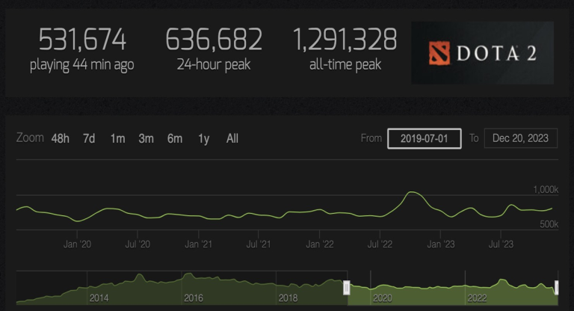Click the Jul '22 axis label

tap(380, 244)
